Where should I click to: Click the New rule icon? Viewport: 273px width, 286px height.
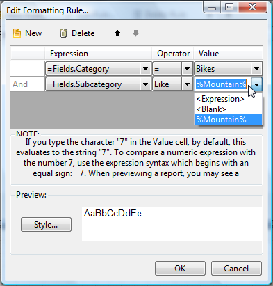tap(17, 33)
